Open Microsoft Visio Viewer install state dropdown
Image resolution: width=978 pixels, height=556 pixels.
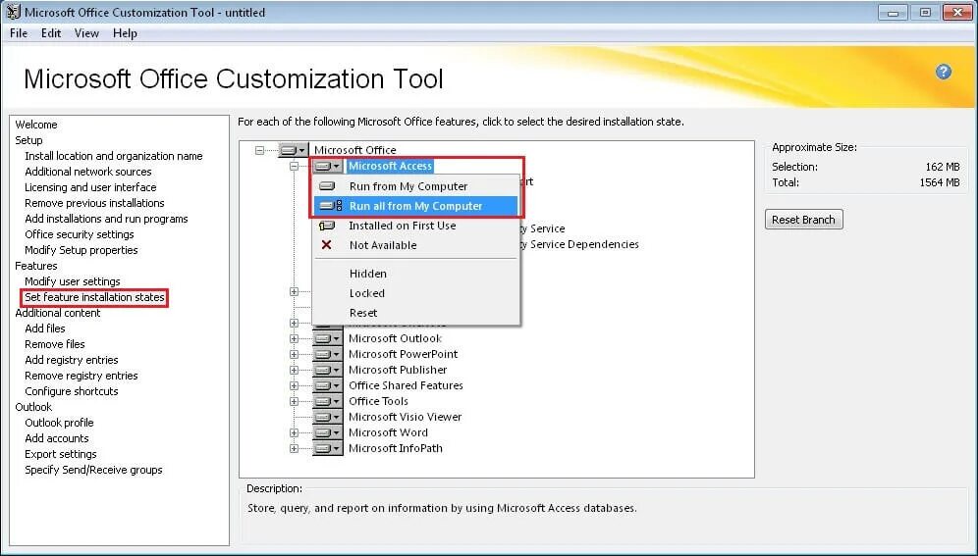(x=327, y=417)
